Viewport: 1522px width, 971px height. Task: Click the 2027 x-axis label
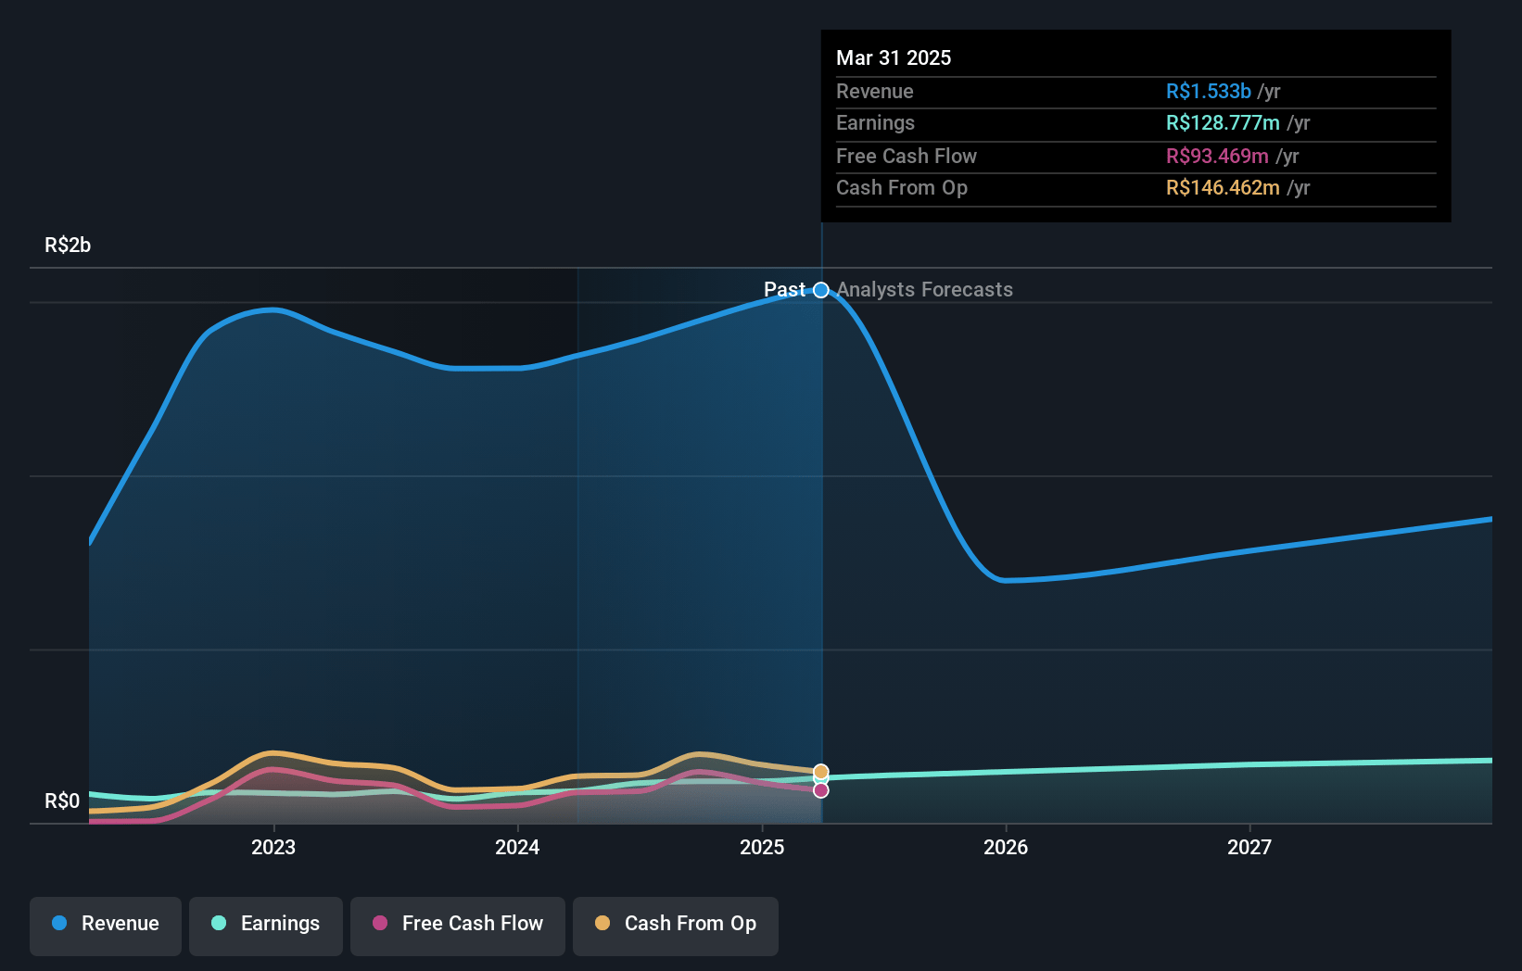pyautogui.click(x=1249, y=847)
